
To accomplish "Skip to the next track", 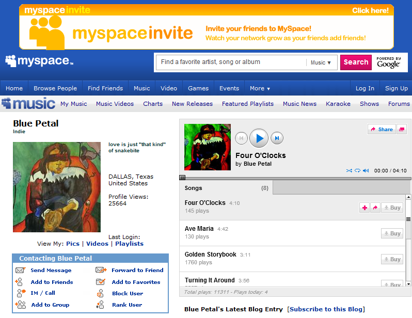I will (277, 138).
